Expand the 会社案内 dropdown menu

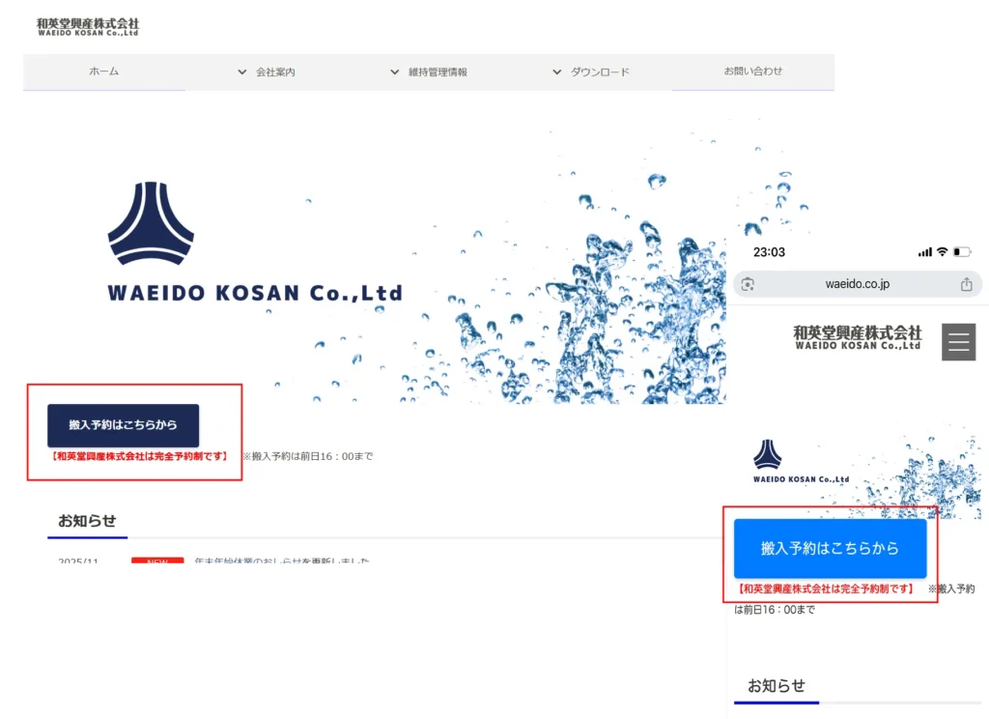point(267,72)
